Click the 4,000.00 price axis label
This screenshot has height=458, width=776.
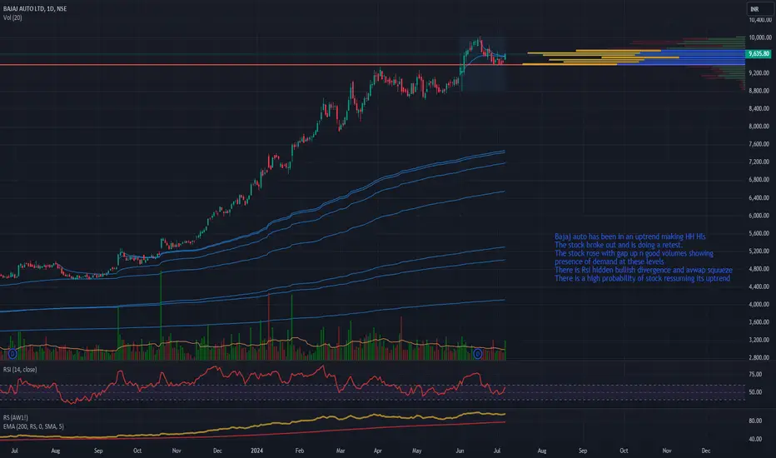pyautogui.click(x=759, y=305)
